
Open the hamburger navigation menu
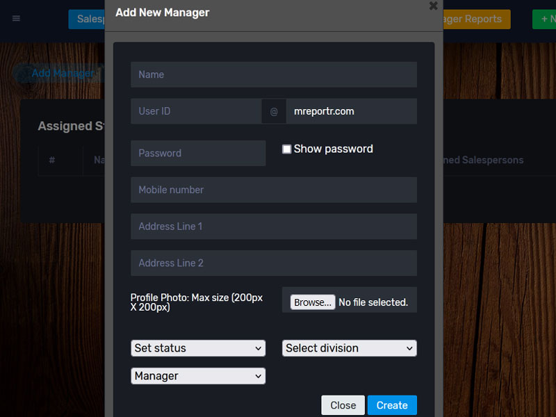(16, 19)
